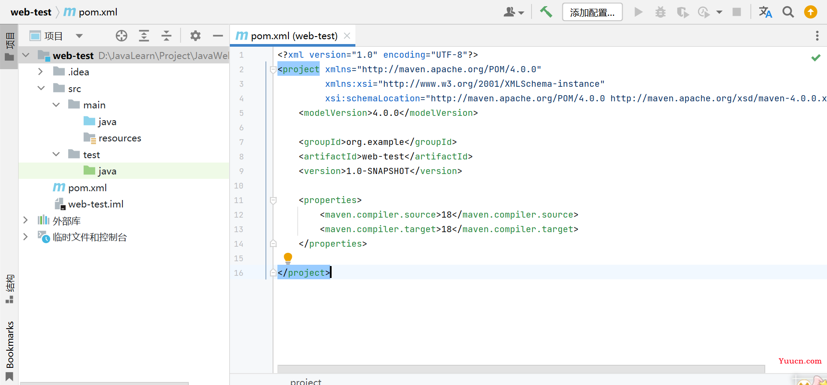Click the xml version declaration line
The width and height of the screenshot is (827, 385).
[377, 55]
